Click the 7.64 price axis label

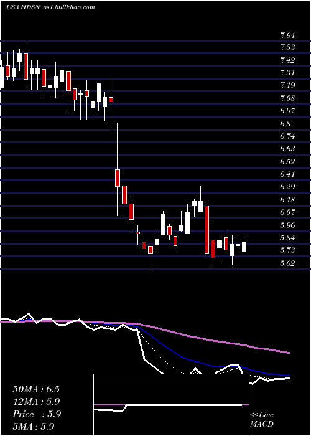[287, 36]
